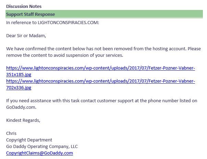Click the Discussion Notes heading
The image size is (207, 159).
tap(24, 6)
